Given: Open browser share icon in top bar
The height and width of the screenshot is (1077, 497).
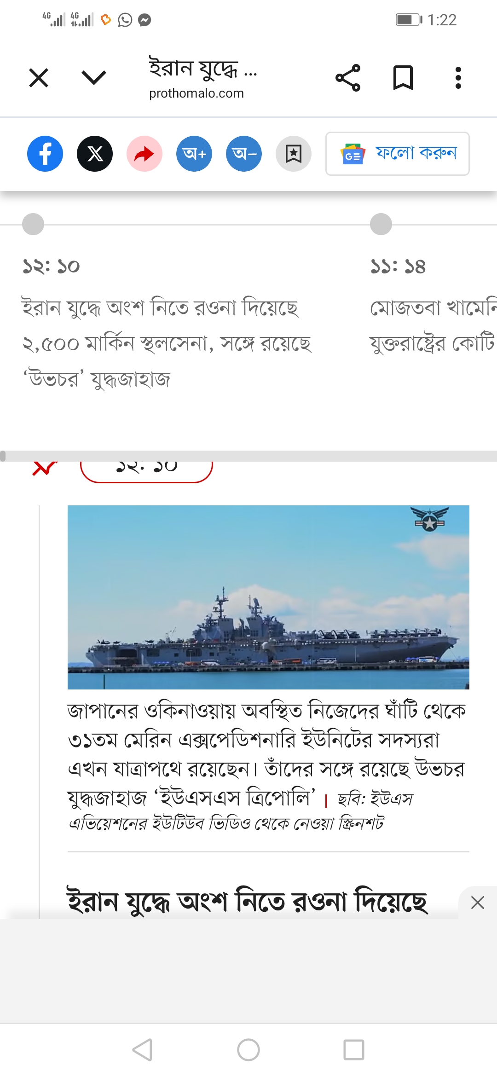Looking at the screenshot, I should click(x=348, y=78).
